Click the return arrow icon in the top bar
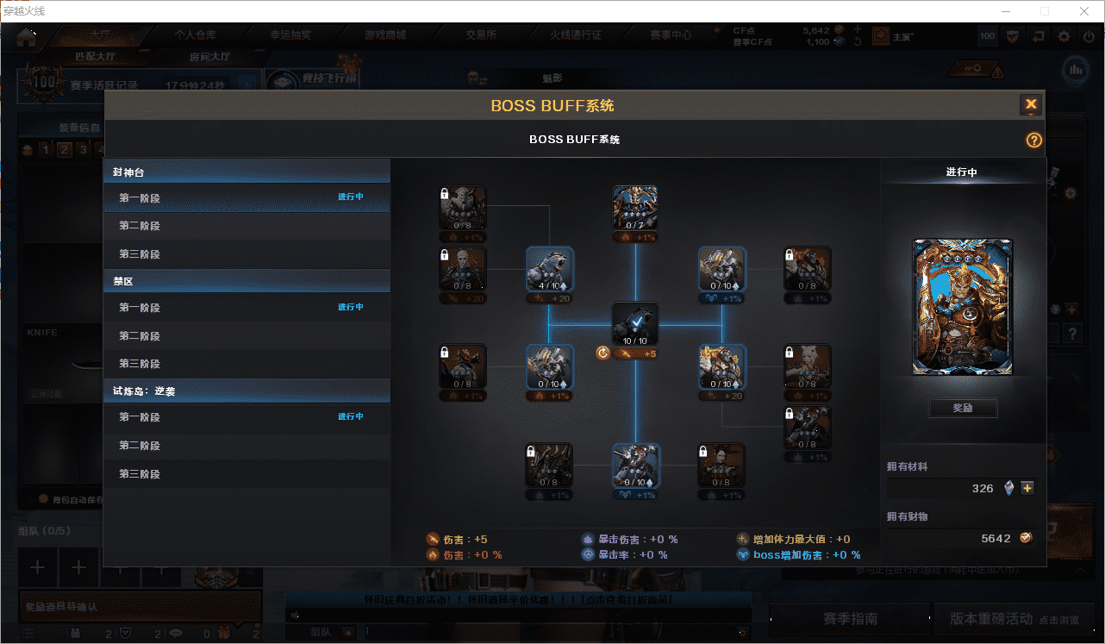 [1039, 36]
